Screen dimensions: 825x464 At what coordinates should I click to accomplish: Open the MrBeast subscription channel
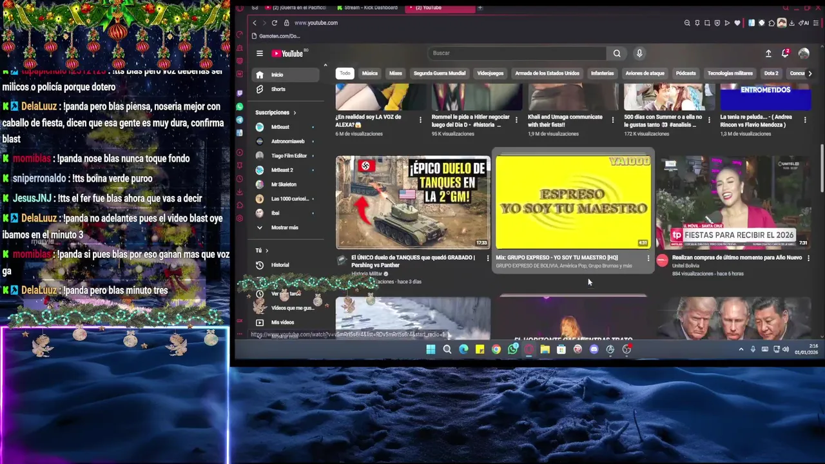tap(285, 127)
